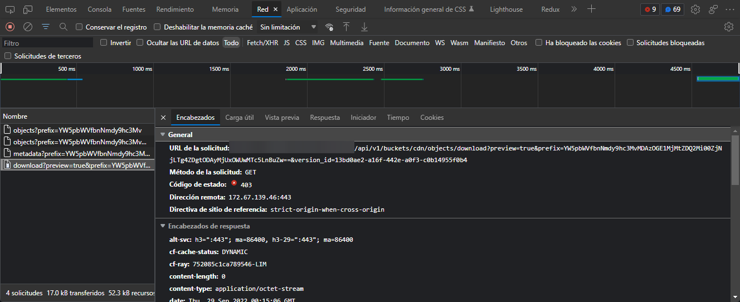Filter requests by Documento
This screenshot has height=302, width=740.
[412, 43]
